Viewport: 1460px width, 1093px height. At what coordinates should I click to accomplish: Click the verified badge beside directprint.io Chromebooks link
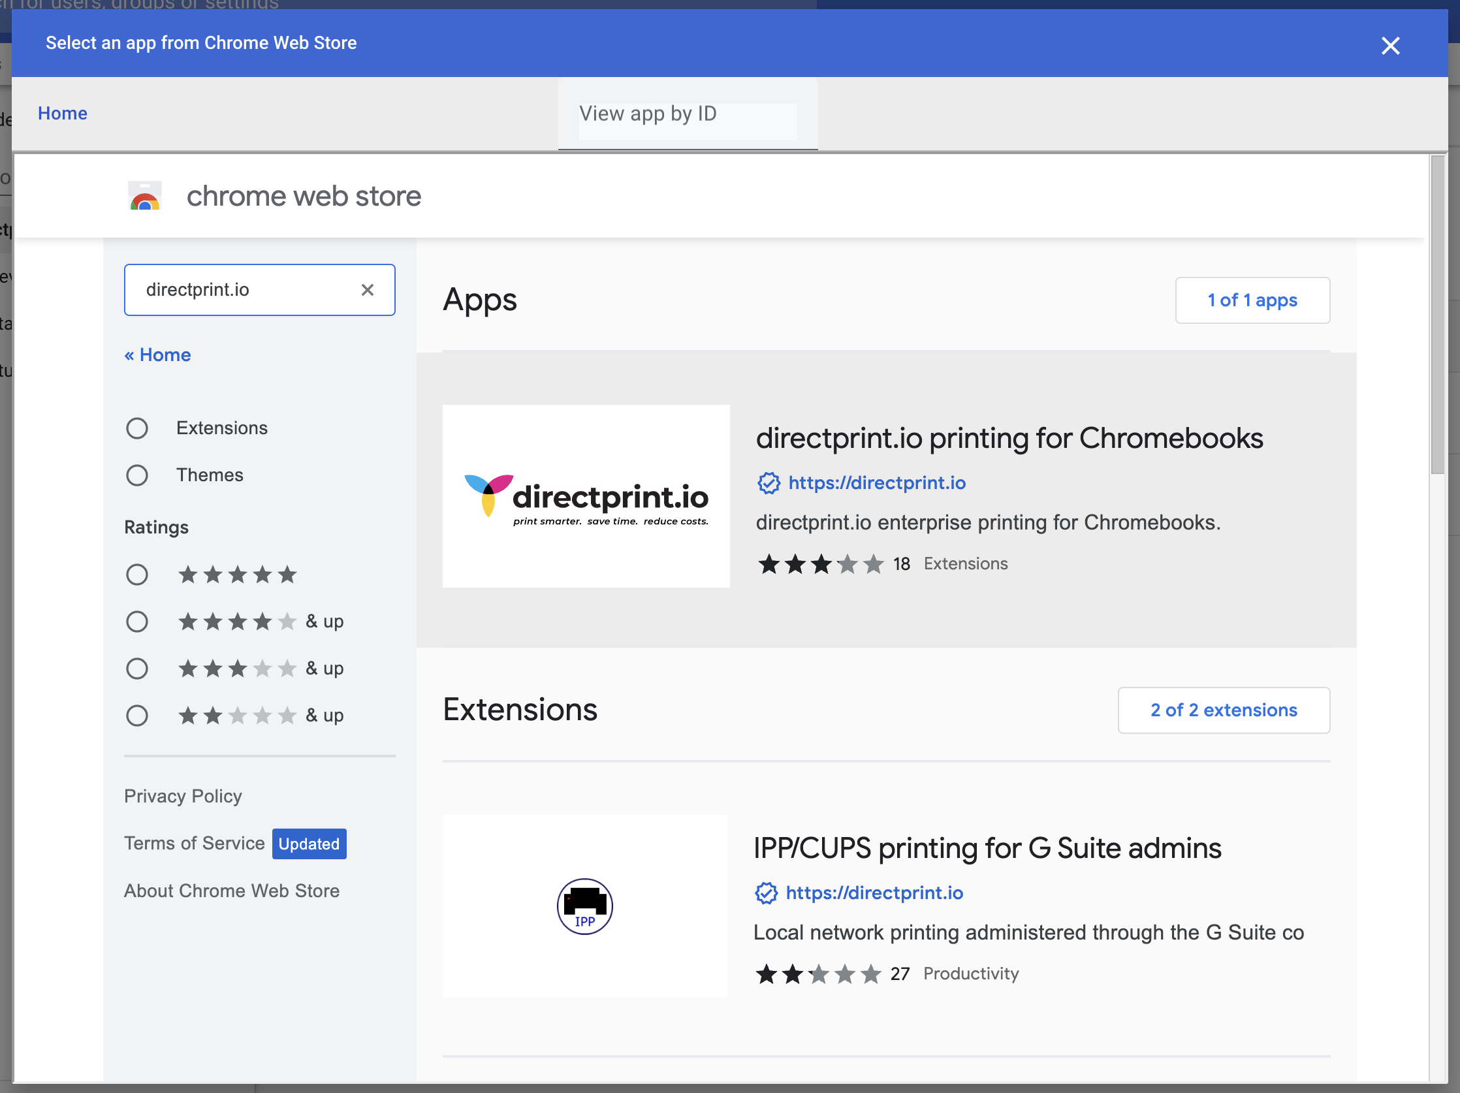(x=769, y=483)
